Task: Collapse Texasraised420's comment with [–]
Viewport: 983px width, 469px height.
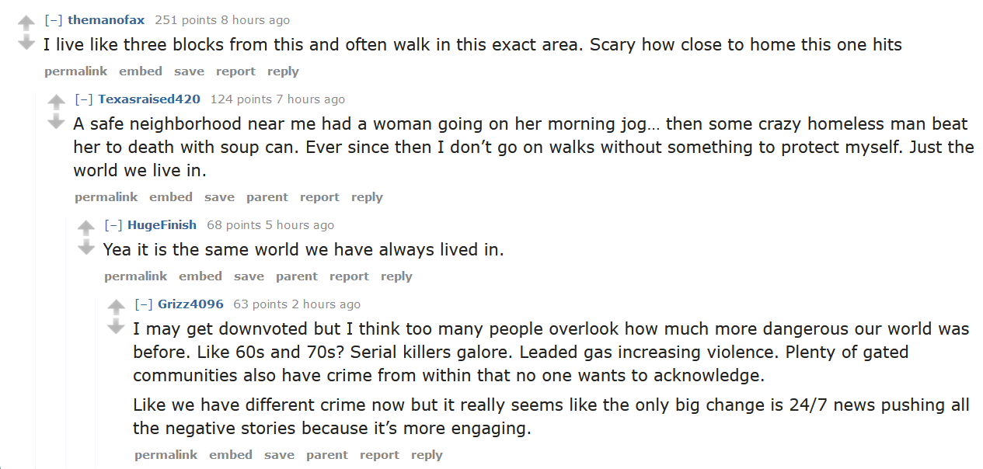Action: coord(84,99)
